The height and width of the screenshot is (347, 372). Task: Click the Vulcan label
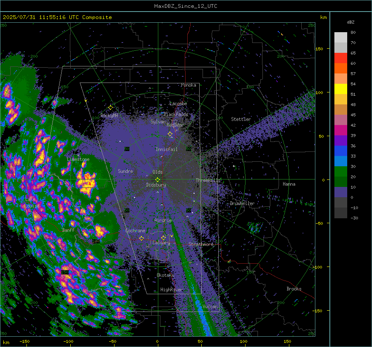[x=210, y=307]
